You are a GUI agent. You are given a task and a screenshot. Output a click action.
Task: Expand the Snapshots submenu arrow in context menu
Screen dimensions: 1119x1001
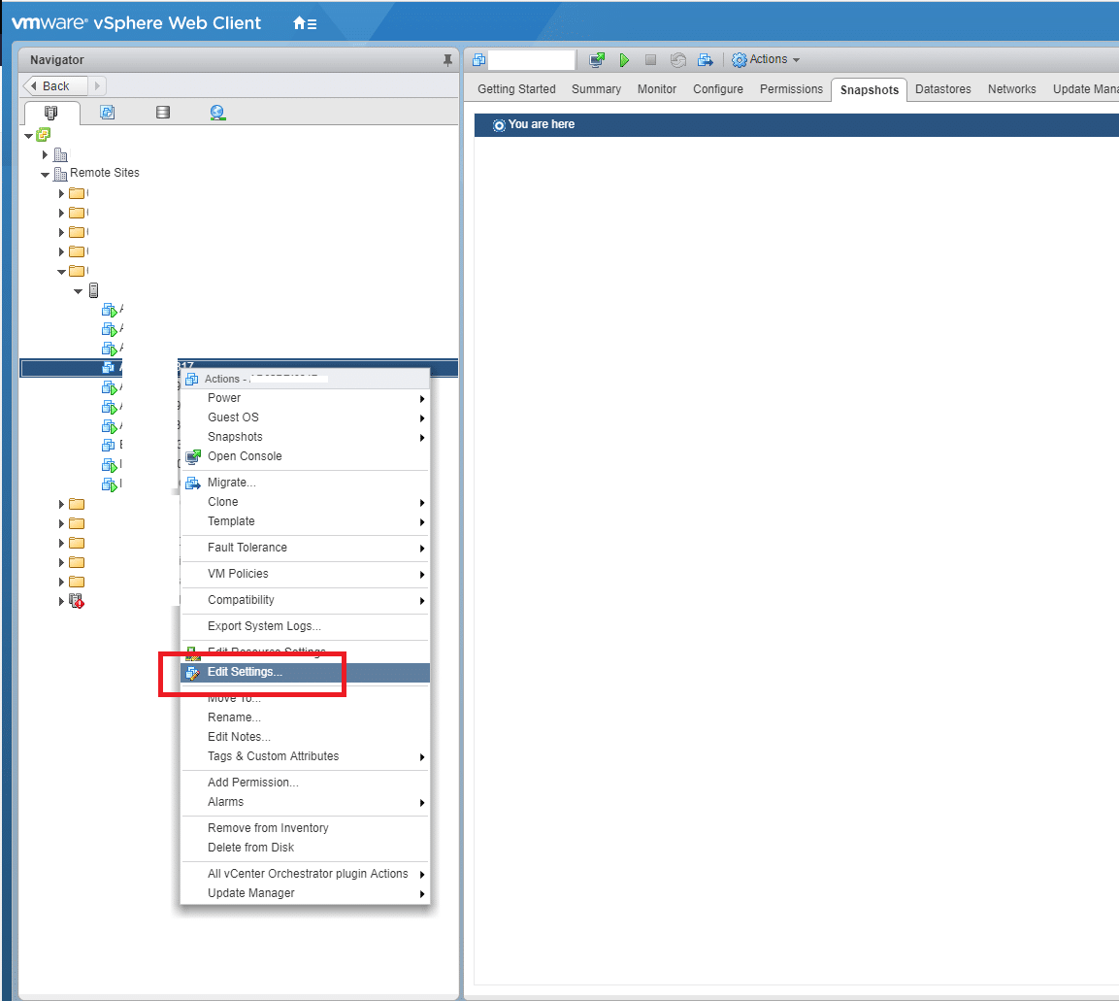pos(422,438)
